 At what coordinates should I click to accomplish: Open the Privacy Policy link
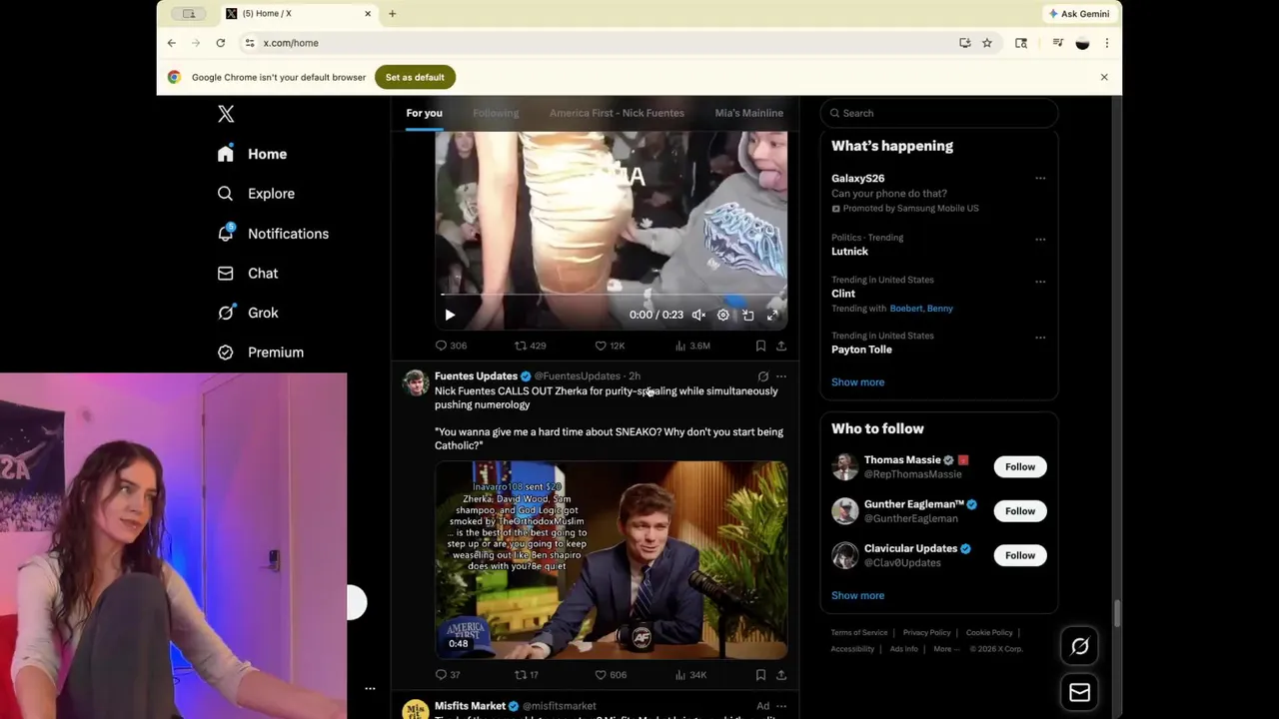926,633
